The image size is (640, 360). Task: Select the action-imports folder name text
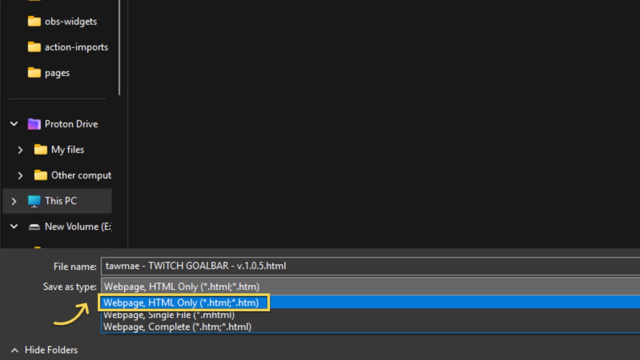(x=76, y=47)
